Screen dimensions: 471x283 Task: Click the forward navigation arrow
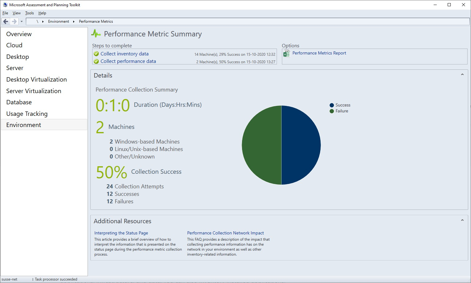(x=14, y=21)
